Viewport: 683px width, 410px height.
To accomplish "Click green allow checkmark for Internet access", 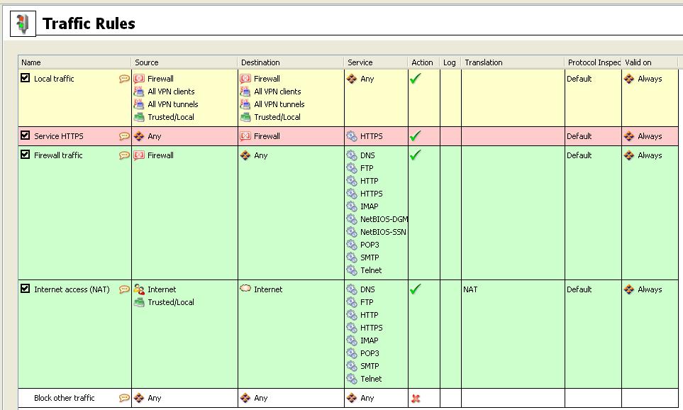I will pyautogui.click(x=416, y=289).
